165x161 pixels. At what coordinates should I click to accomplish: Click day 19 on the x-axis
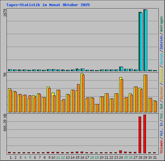(x=97, y=157)
